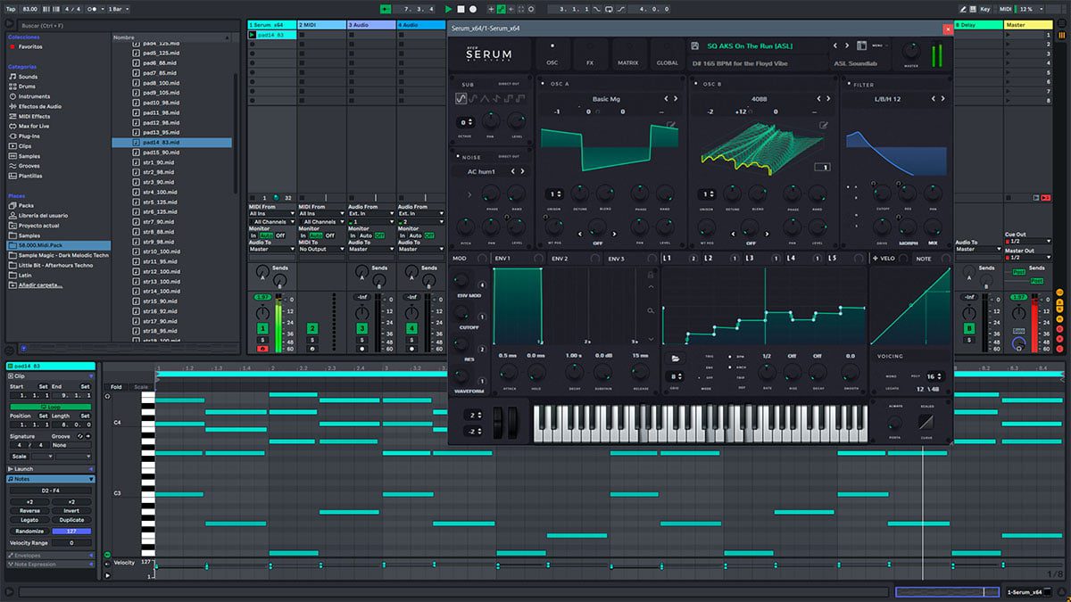The width and height of the screenshot is (1071, 602).
Task: Click the Grooves category icon in the browser
Action: 12,166
